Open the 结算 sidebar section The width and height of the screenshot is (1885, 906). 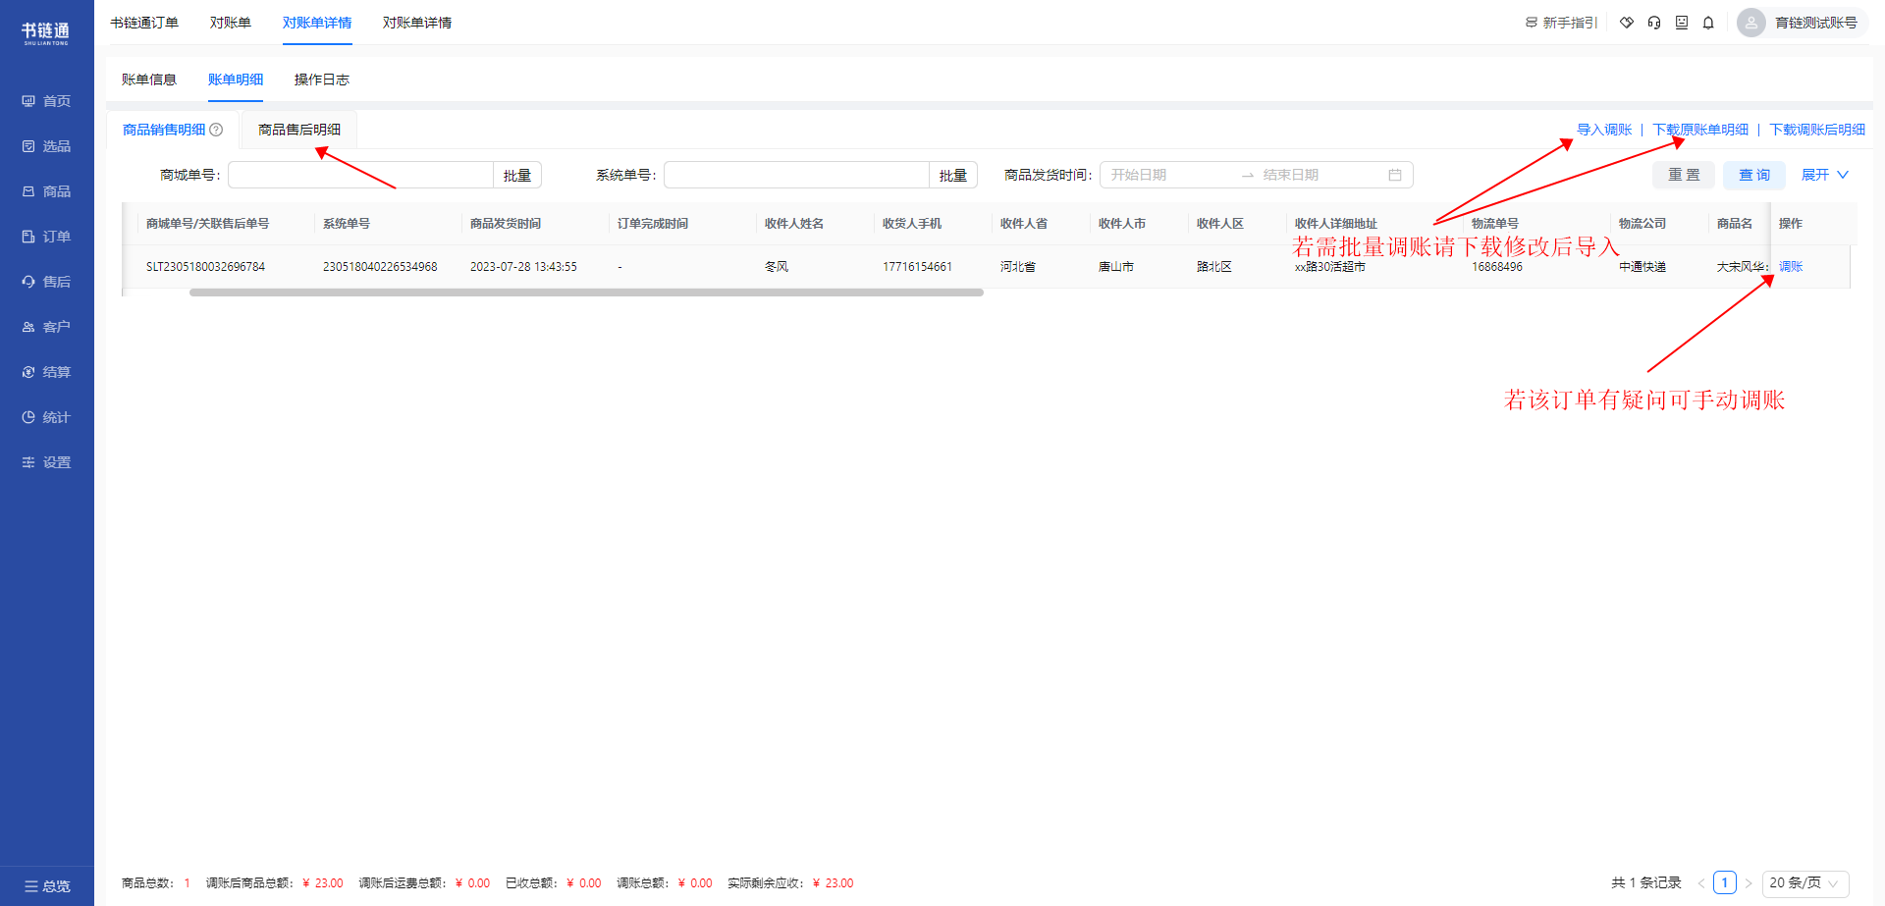point(46,372)
